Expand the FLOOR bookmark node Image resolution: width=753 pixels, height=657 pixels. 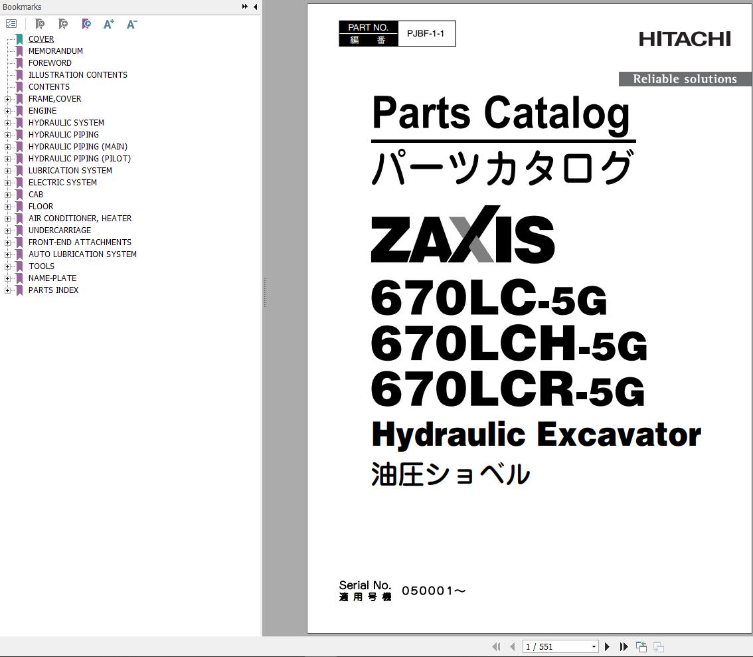pos(7,207)
